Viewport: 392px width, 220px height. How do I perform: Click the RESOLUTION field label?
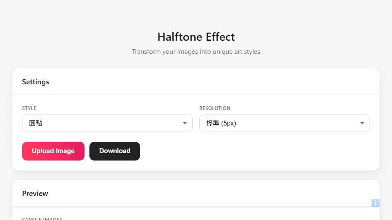pos(215,108)
